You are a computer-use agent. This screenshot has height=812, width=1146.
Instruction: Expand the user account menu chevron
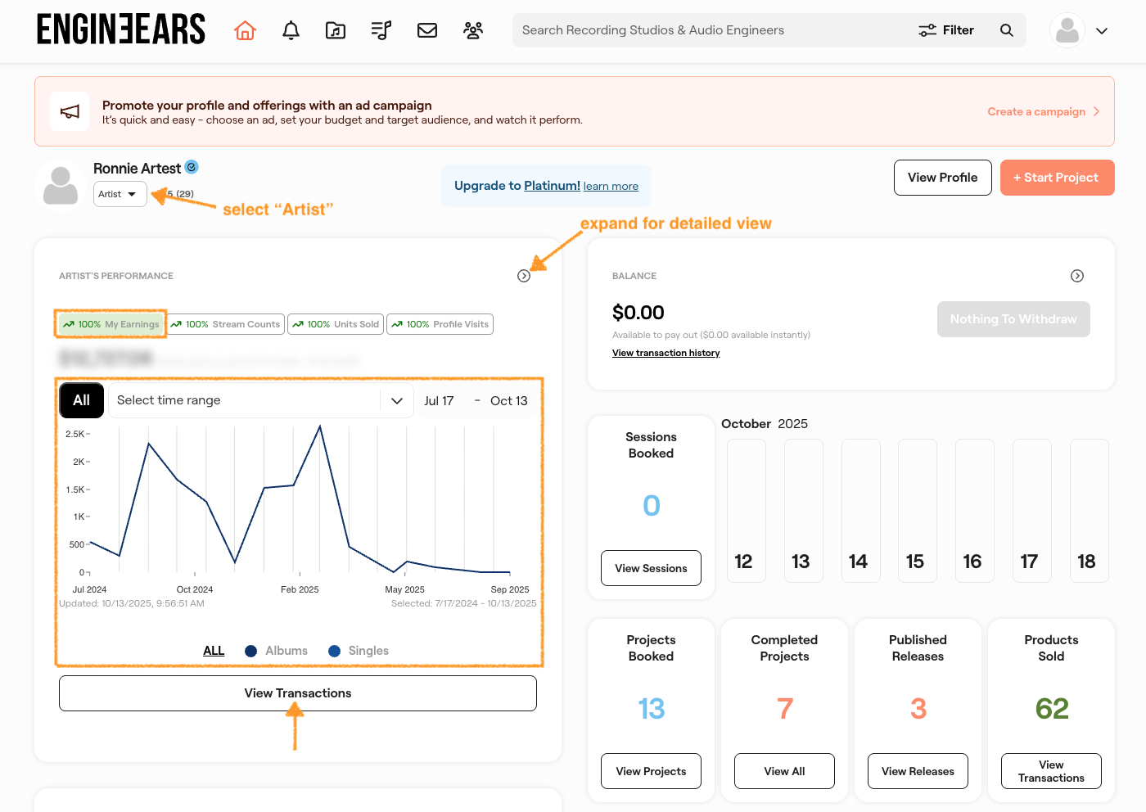click(x=1102, y=31)
